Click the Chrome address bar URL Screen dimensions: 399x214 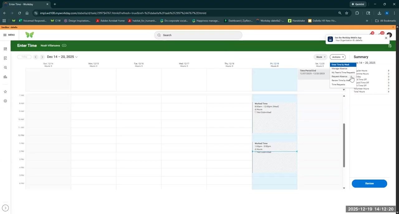pos(123,13)
